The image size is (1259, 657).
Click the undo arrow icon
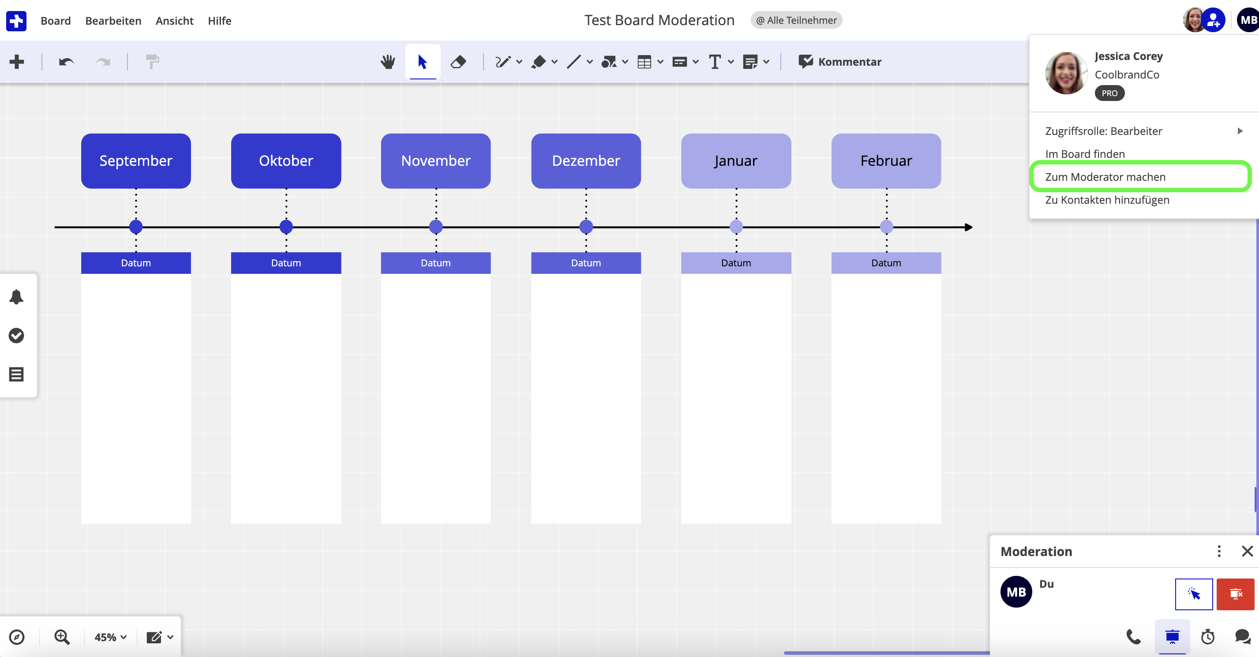click(x=66, y=62)
